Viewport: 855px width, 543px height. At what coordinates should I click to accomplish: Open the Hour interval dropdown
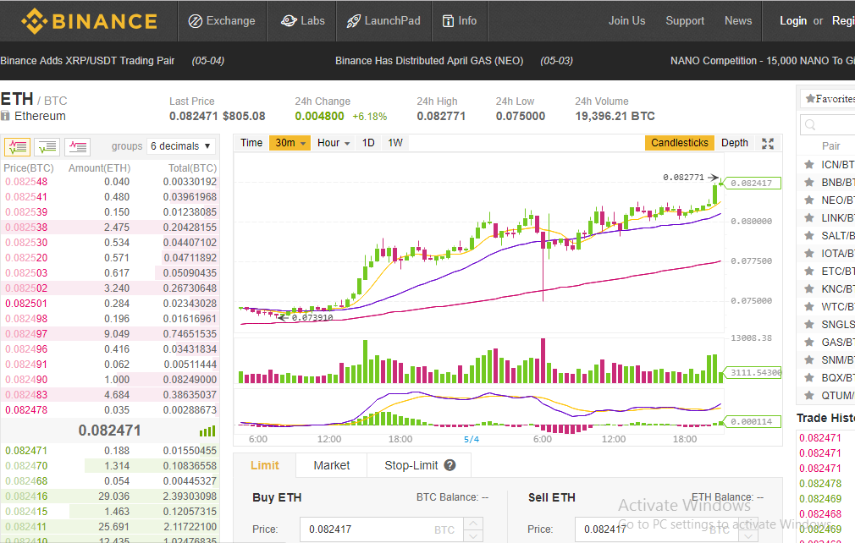coord(334,143)
